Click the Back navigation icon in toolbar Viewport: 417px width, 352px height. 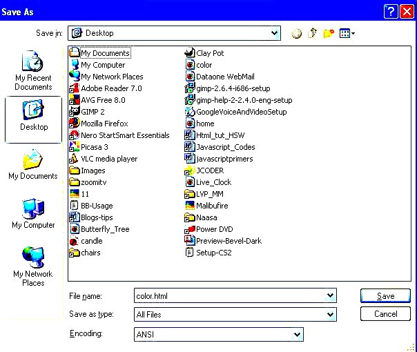[296, 34]
